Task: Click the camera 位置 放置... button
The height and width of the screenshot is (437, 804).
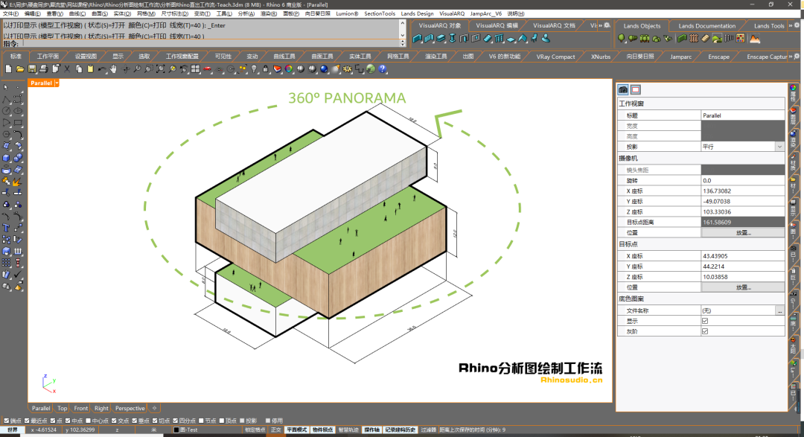Action: coord(744,232)
